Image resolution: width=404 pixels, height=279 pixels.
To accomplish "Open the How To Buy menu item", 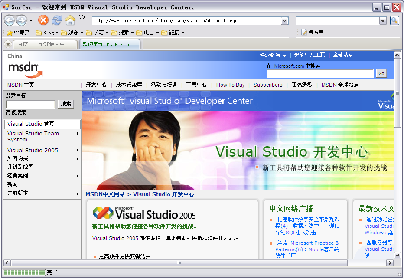I will pos(230,85).
